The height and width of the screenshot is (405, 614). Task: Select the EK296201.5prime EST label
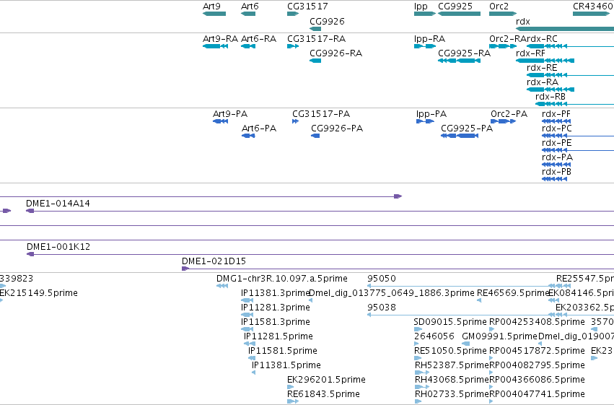[326, 380]
